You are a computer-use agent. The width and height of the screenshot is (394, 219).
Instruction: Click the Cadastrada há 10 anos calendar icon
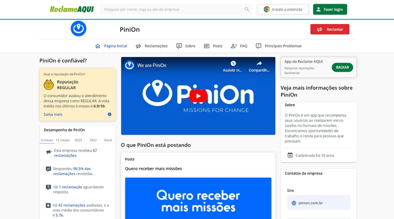290,155
